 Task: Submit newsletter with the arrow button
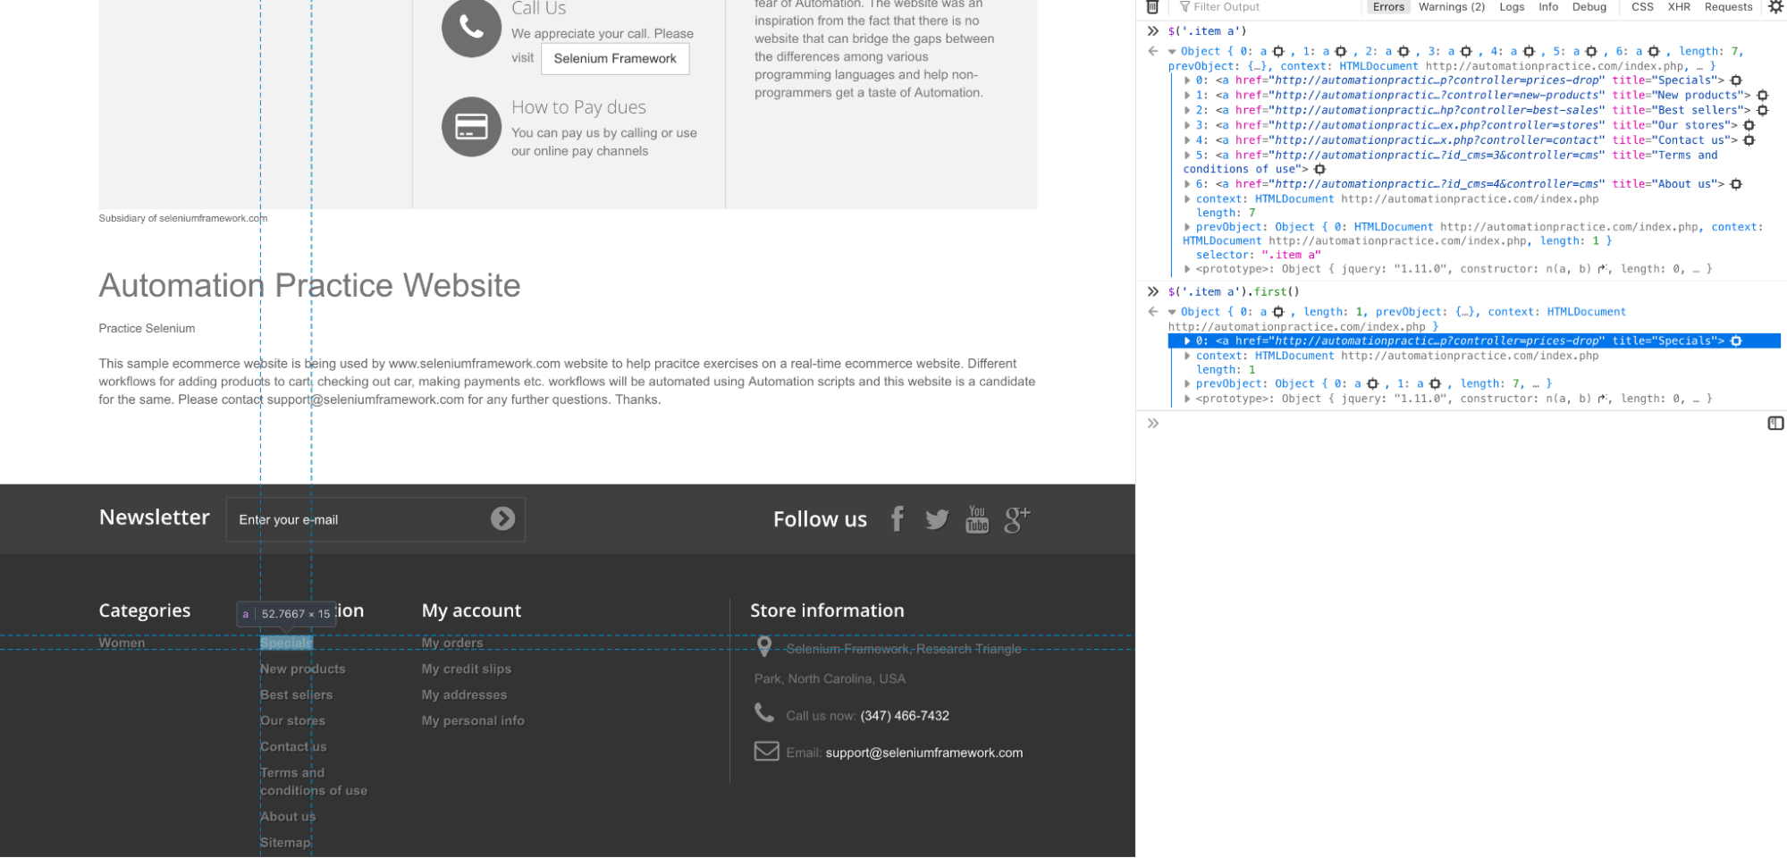[502, 519]
